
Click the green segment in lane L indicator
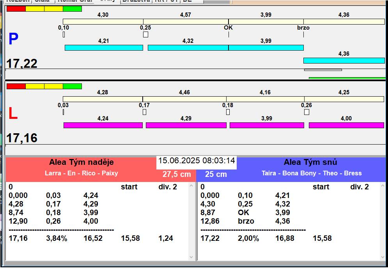[x=72, y=86]
